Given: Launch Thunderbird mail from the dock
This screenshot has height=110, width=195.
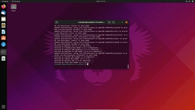Looking at the screenshot, I should coord(3,13).
